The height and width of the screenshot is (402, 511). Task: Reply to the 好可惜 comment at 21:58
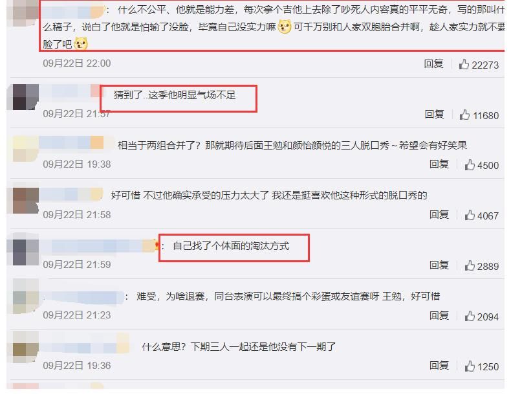pyautogui.click(x=439, y=214)
